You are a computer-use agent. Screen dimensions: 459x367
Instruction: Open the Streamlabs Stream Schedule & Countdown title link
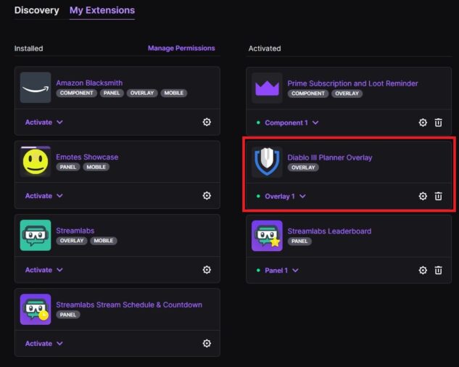tap(129, 305)
